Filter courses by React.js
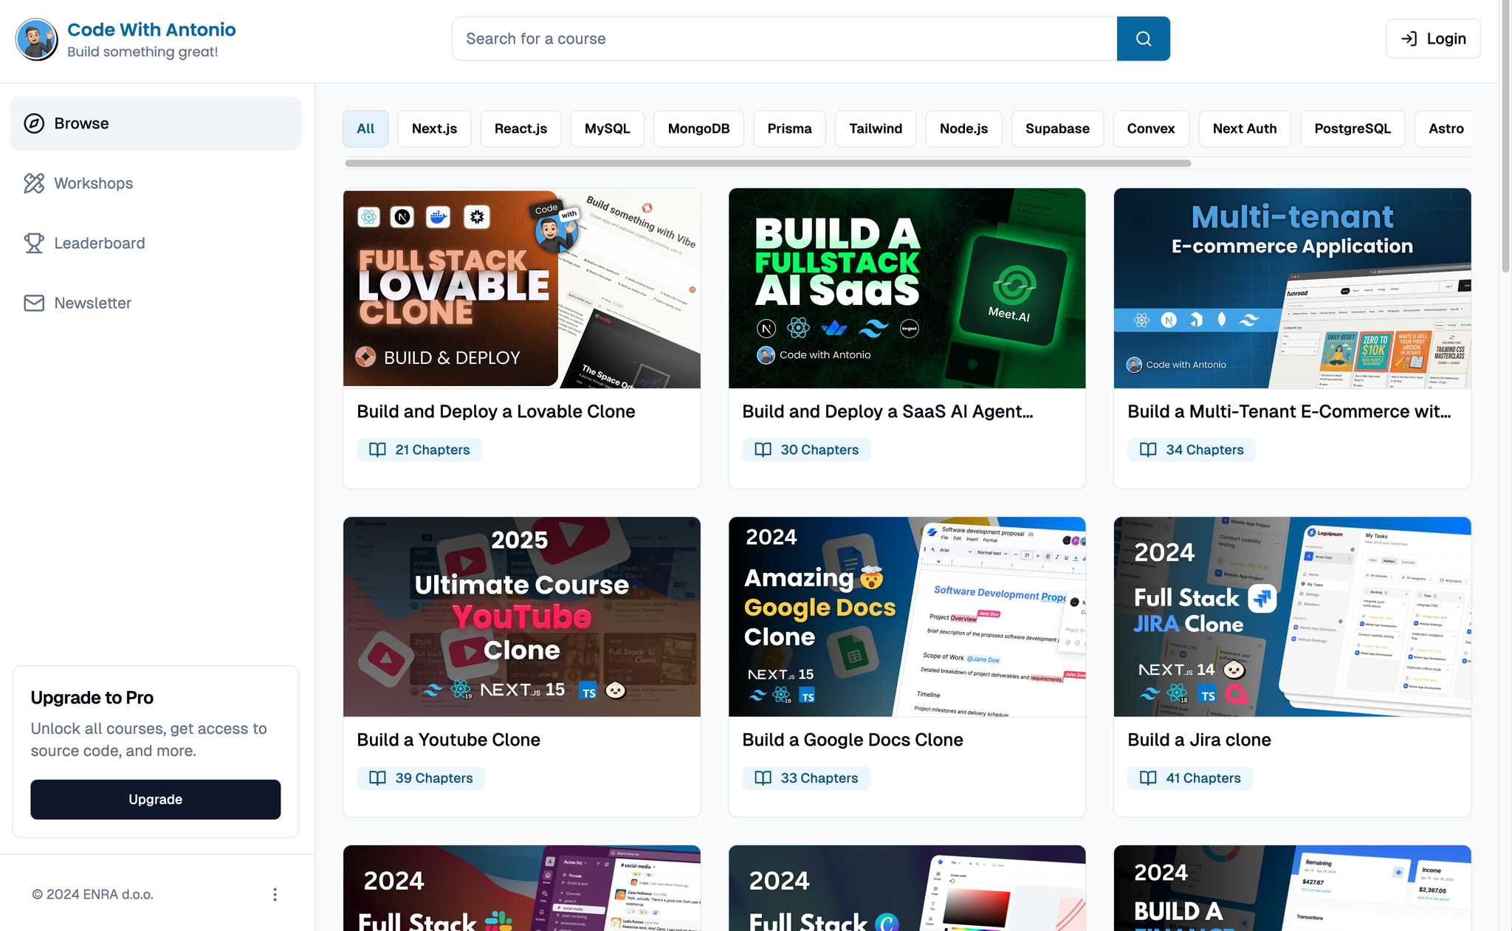1512x931 pixels. 520,128
